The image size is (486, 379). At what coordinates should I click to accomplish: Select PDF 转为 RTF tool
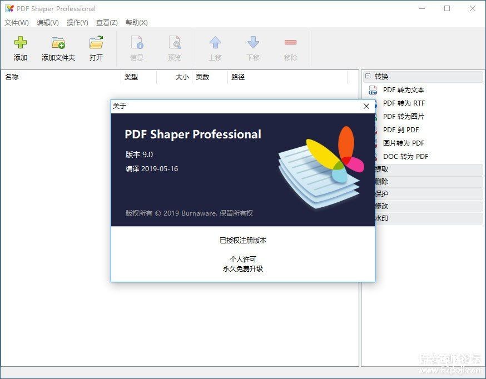(x=404, y=103)
